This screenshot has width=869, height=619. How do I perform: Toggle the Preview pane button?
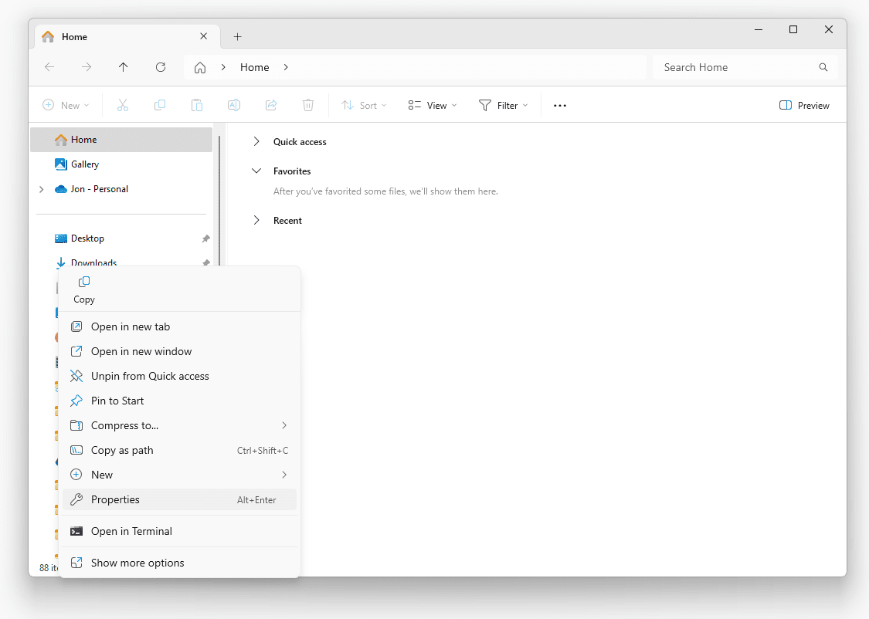(804, 106)
